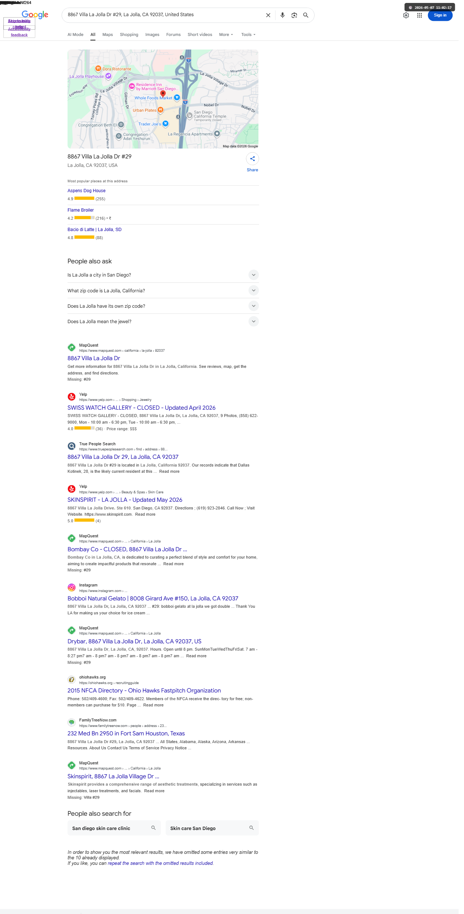Switch to the AI Mode tab
The image size is (464, 914).
pos(75,34)
